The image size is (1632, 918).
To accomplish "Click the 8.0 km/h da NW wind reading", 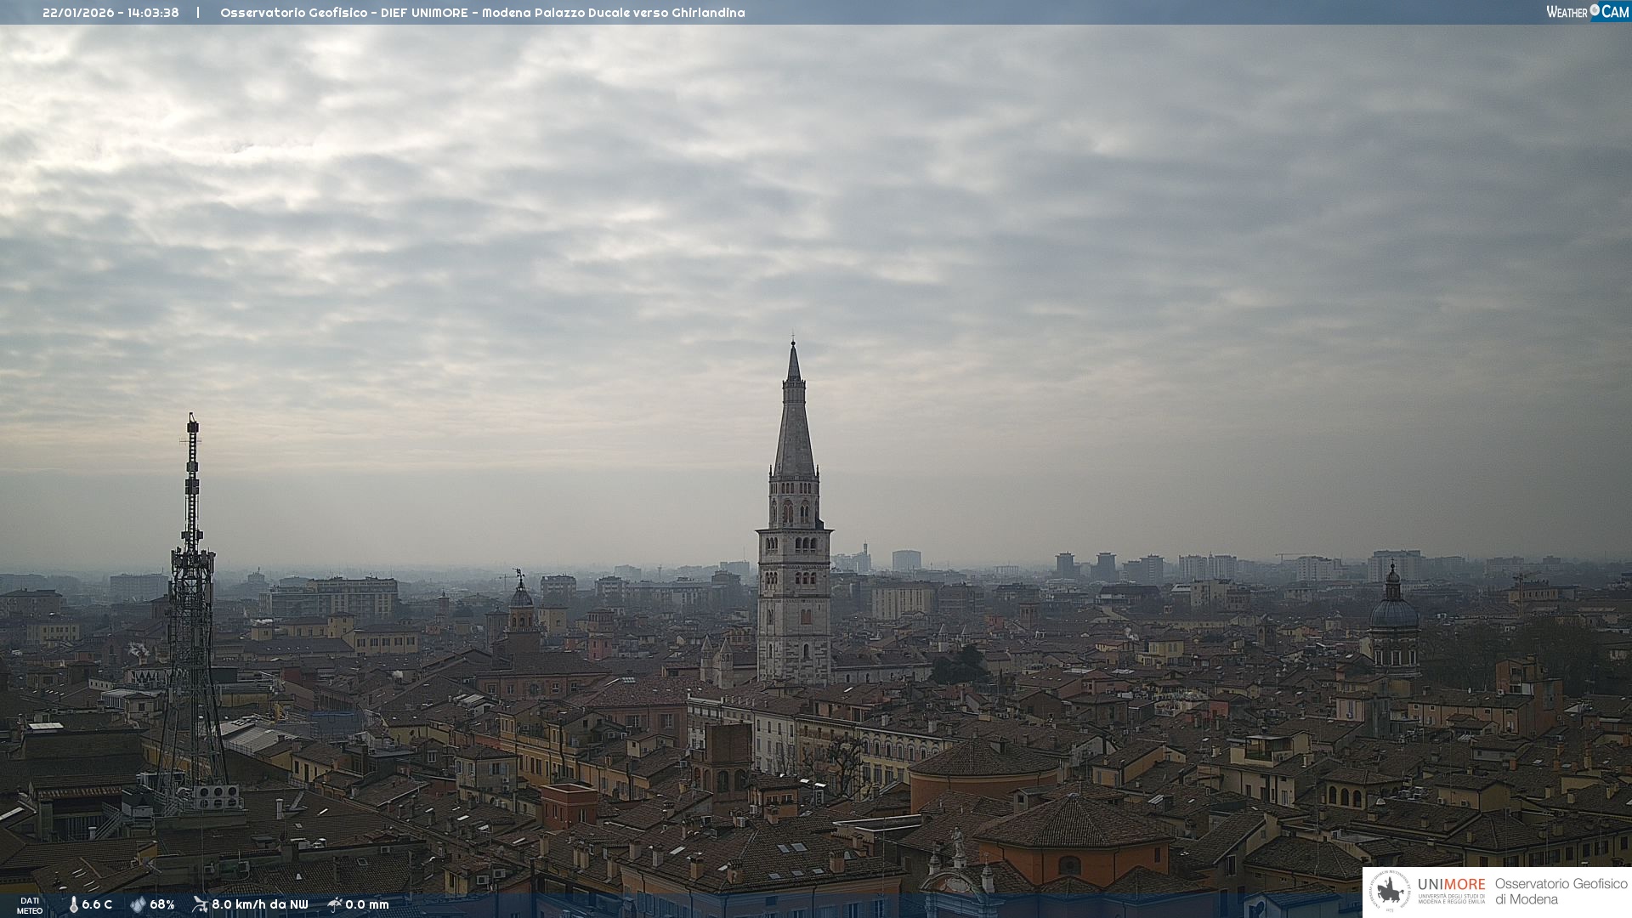I will pos(259,905).
